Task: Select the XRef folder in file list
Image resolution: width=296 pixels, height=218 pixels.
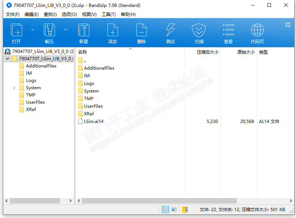Action: tap(89, 114)
